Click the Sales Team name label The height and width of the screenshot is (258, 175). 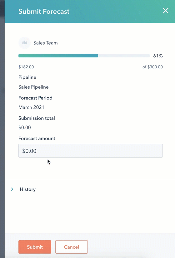(46, 43)
